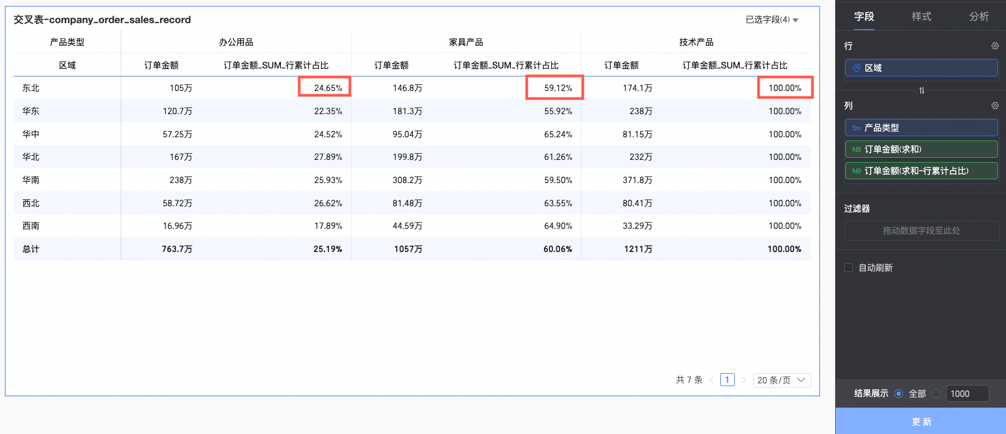Click the 技术产品 column header
Viewport: 1006px width, 434px height.
696,42
